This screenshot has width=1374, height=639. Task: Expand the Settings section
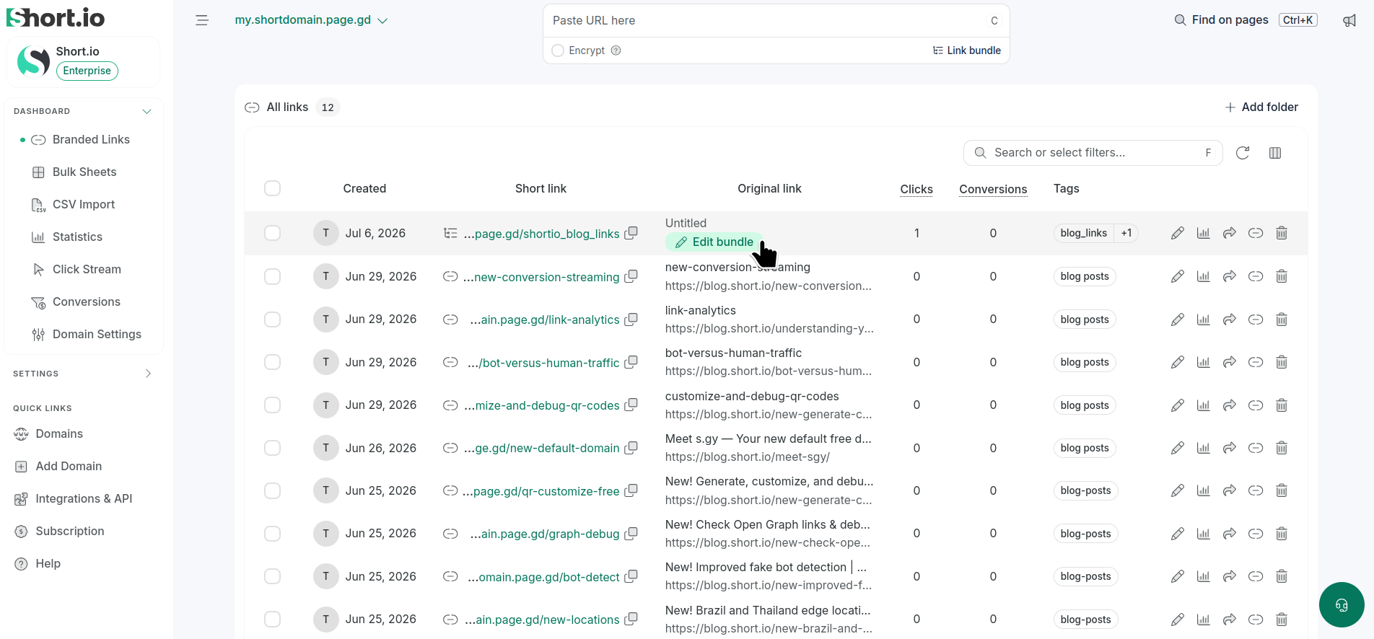point(148,374)
